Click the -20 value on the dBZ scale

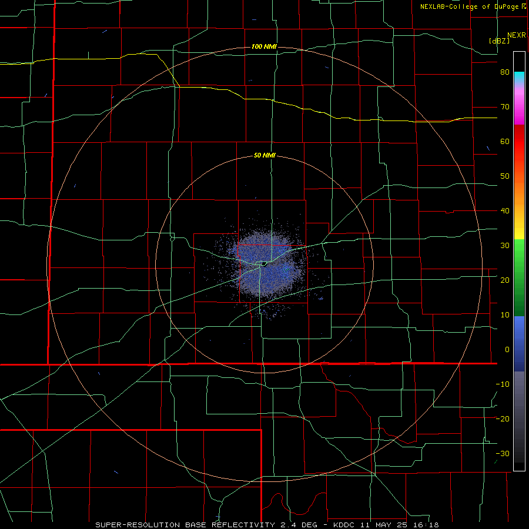[x=503, y=418]
